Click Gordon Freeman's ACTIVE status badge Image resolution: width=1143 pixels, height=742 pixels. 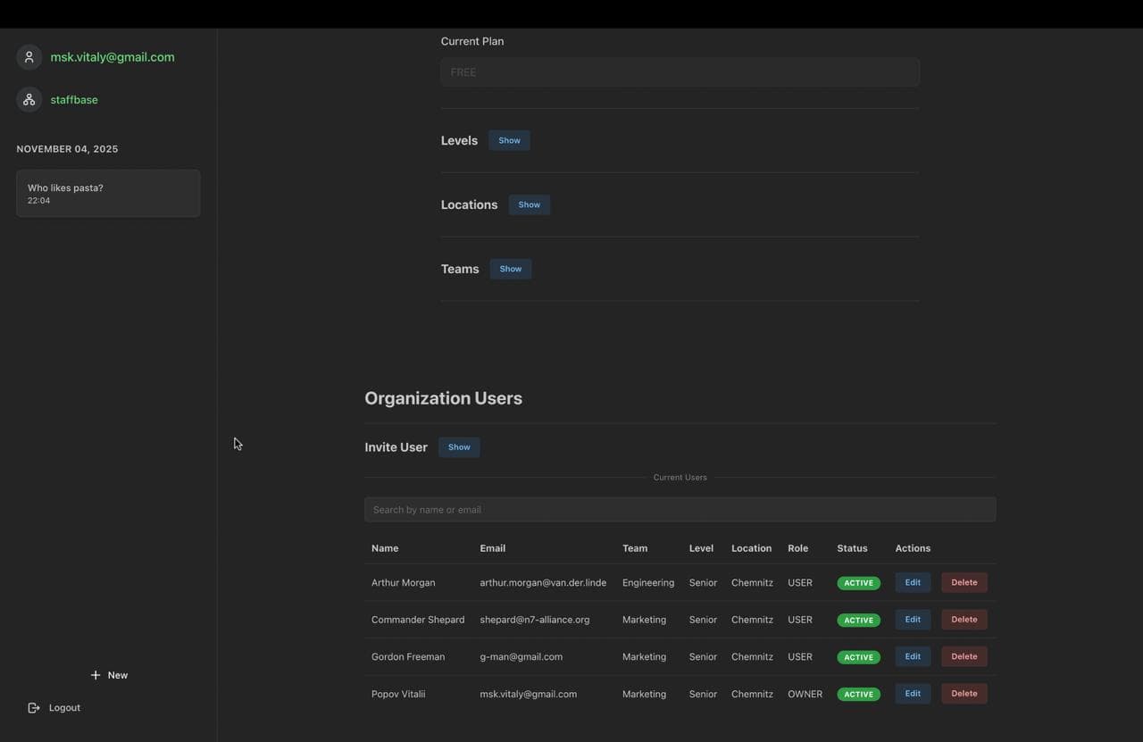pyautogui.click(x=858, y=657)
